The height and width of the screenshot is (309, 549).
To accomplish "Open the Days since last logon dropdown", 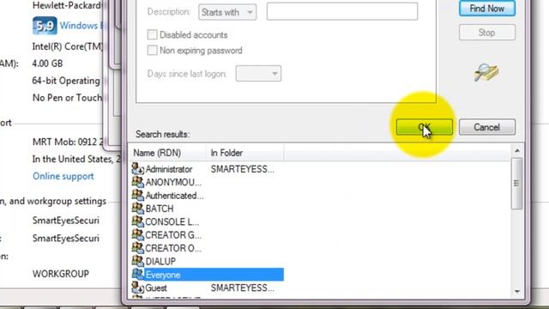I will [x=258, y=74].
